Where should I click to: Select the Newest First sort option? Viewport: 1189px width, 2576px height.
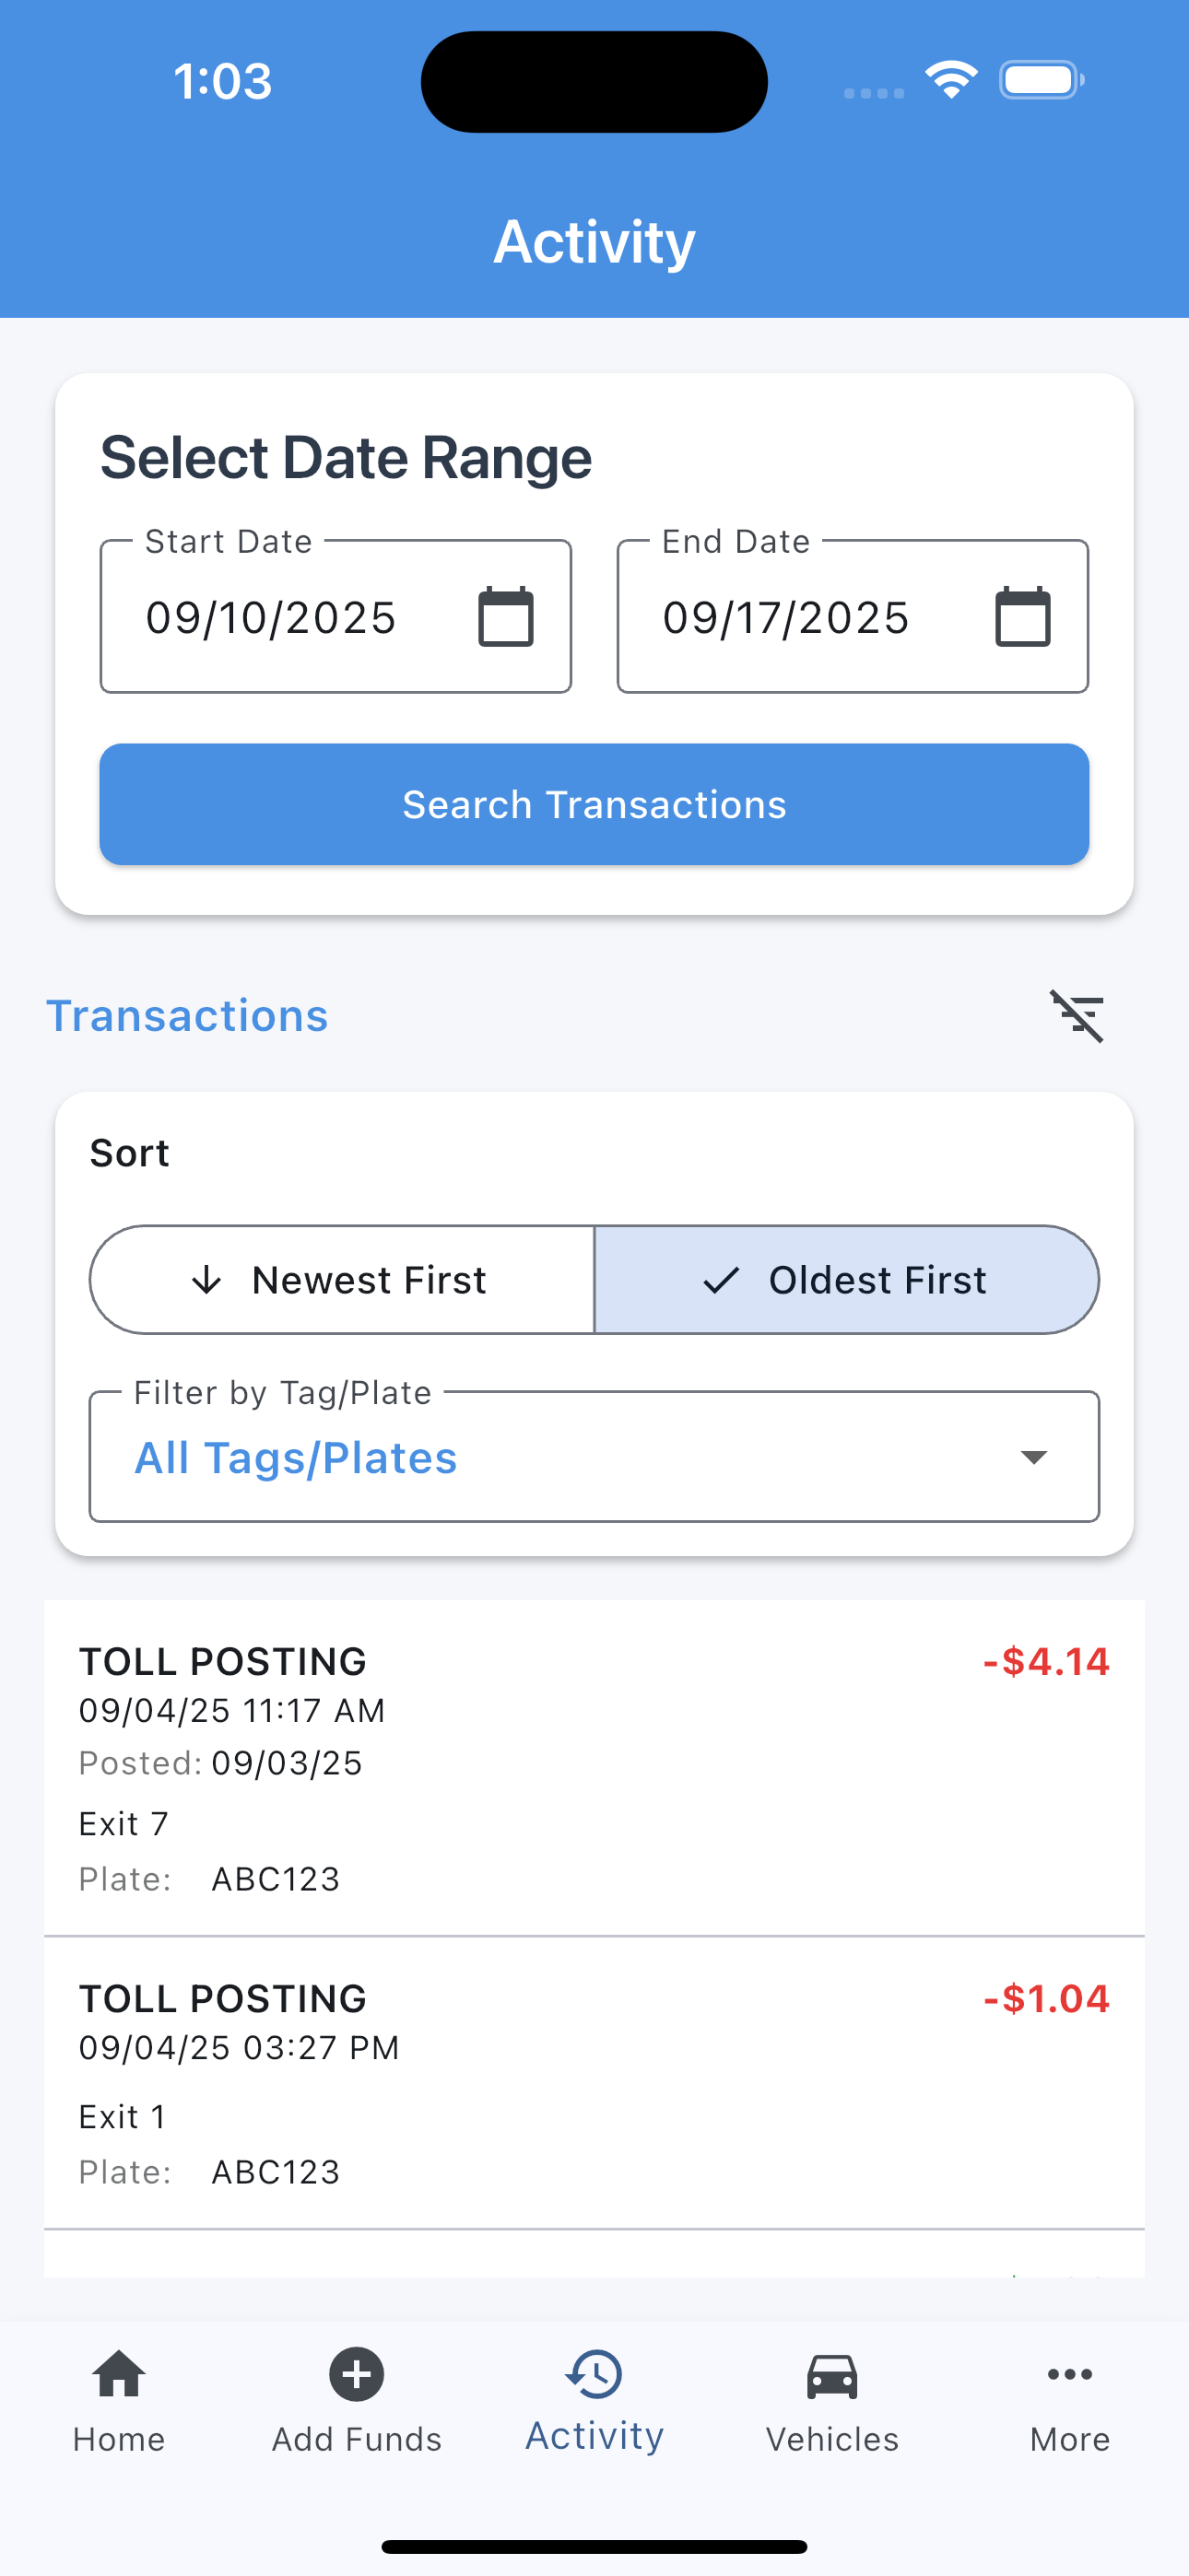[342, 1280]
